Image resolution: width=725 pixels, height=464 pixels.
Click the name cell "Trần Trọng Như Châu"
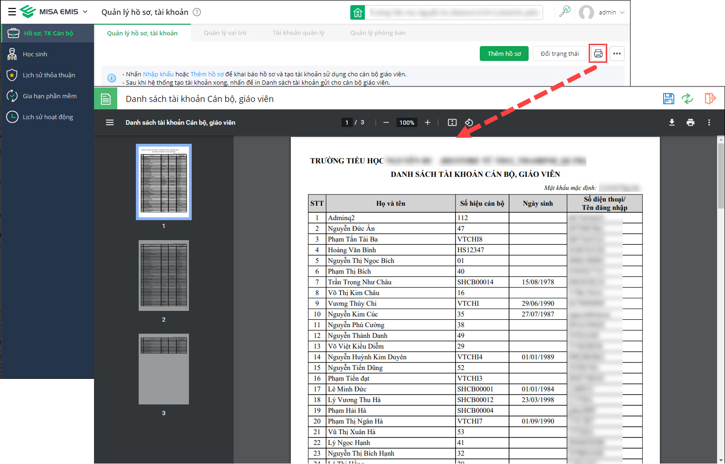coord(391,282)
